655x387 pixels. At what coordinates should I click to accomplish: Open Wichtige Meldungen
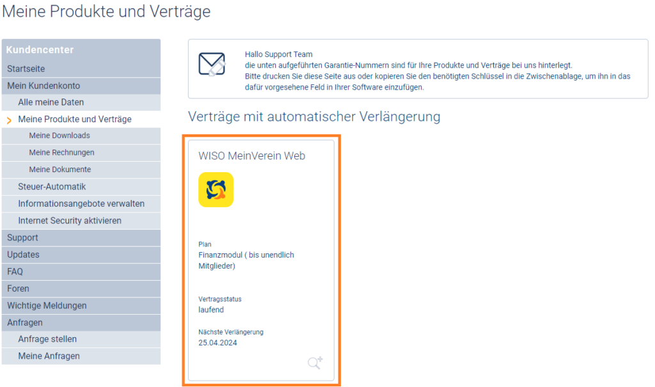[81, 306]
